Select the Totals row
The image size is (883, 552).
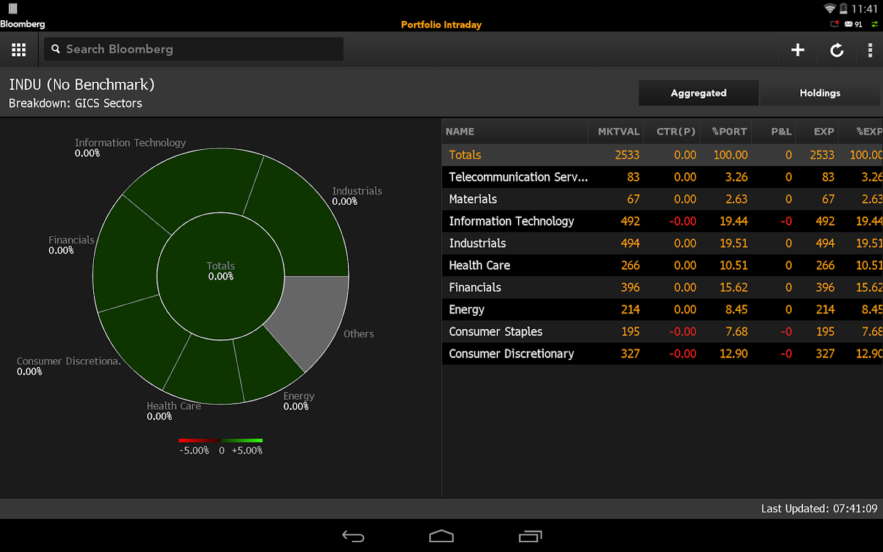pos(662,155)
